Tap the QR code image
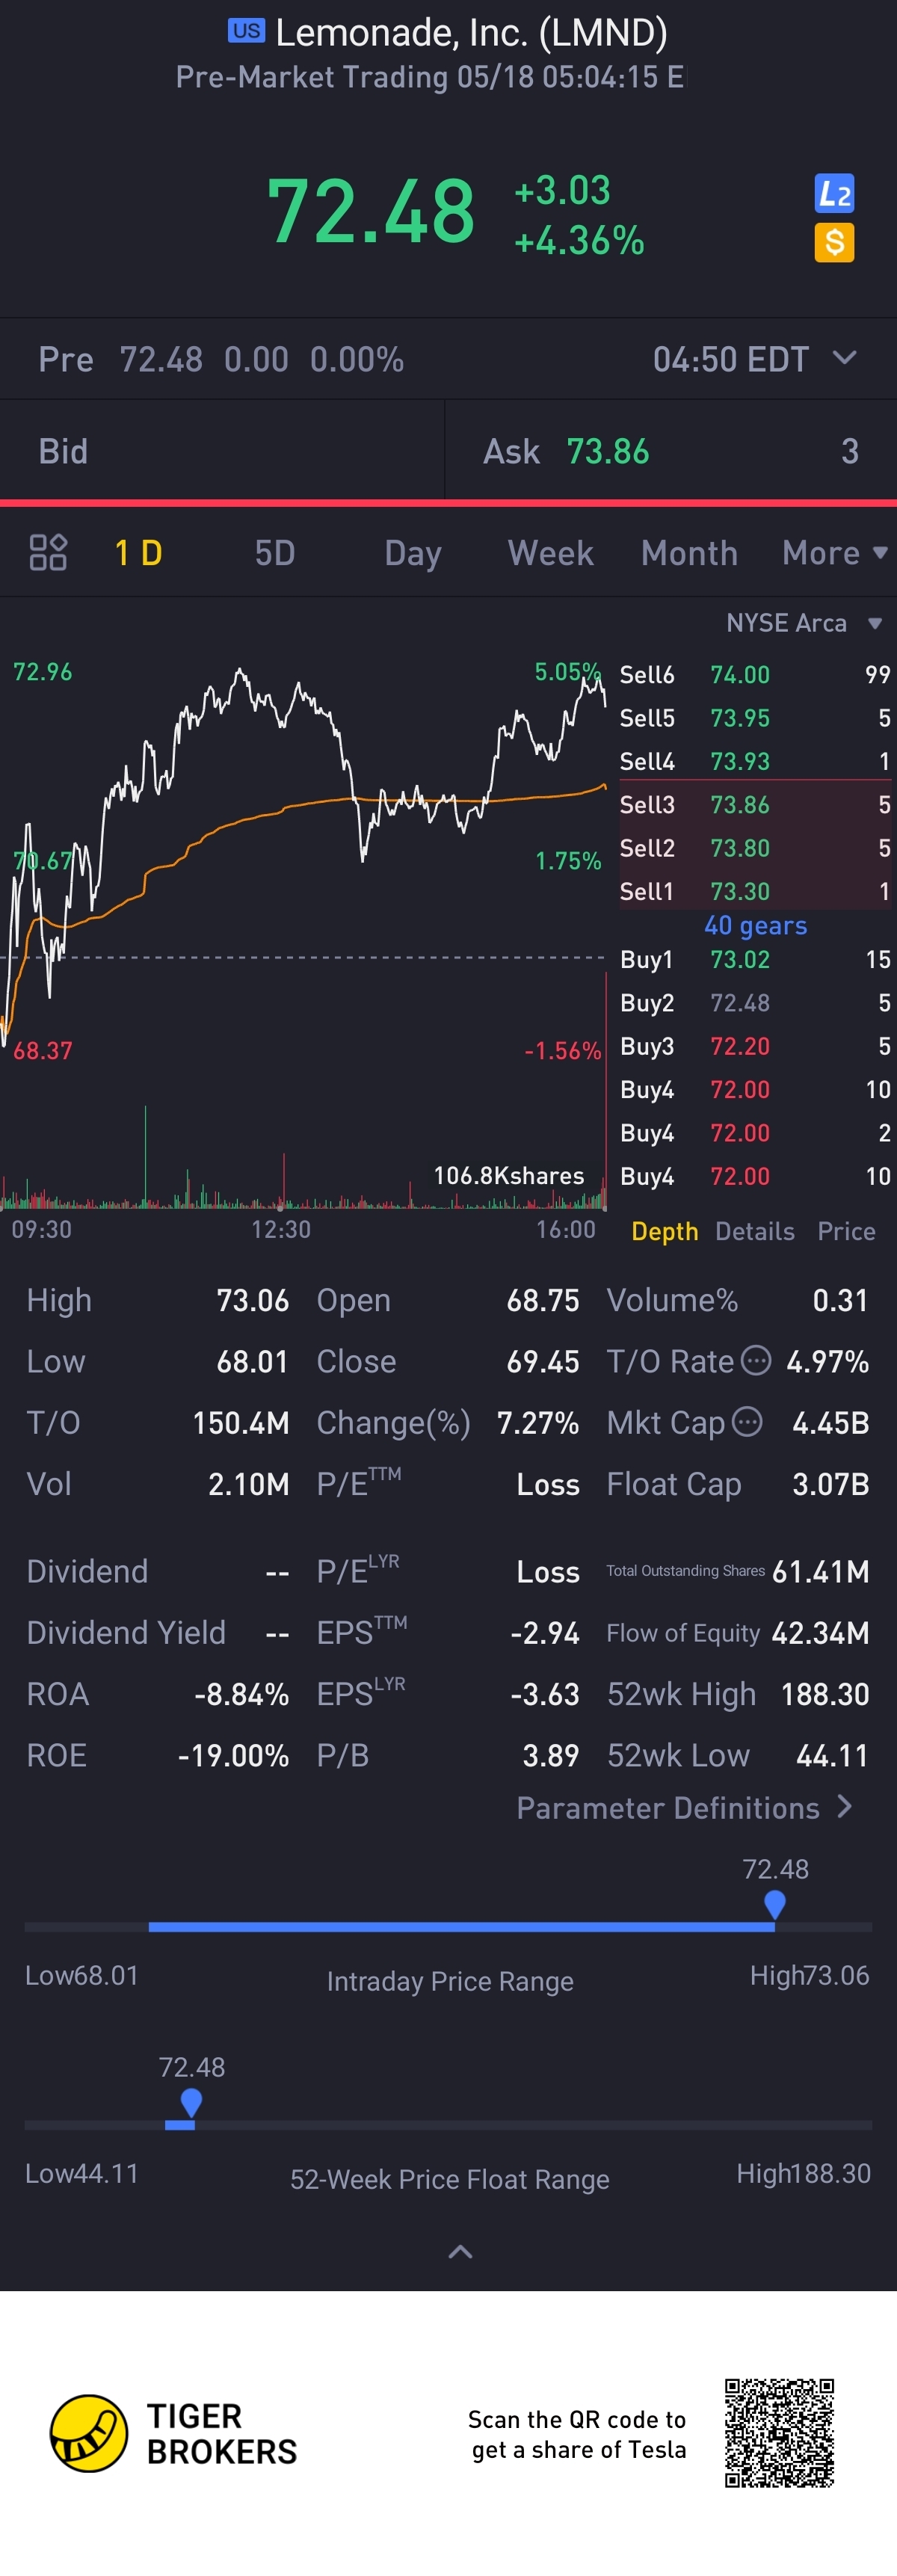Screen dimensions: 897x2576 point(779,2433)
